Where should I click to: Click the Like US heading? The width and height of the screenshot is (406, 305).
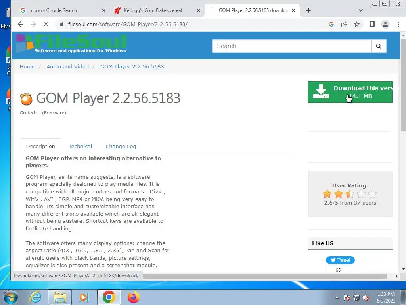[x=323, y=243]
